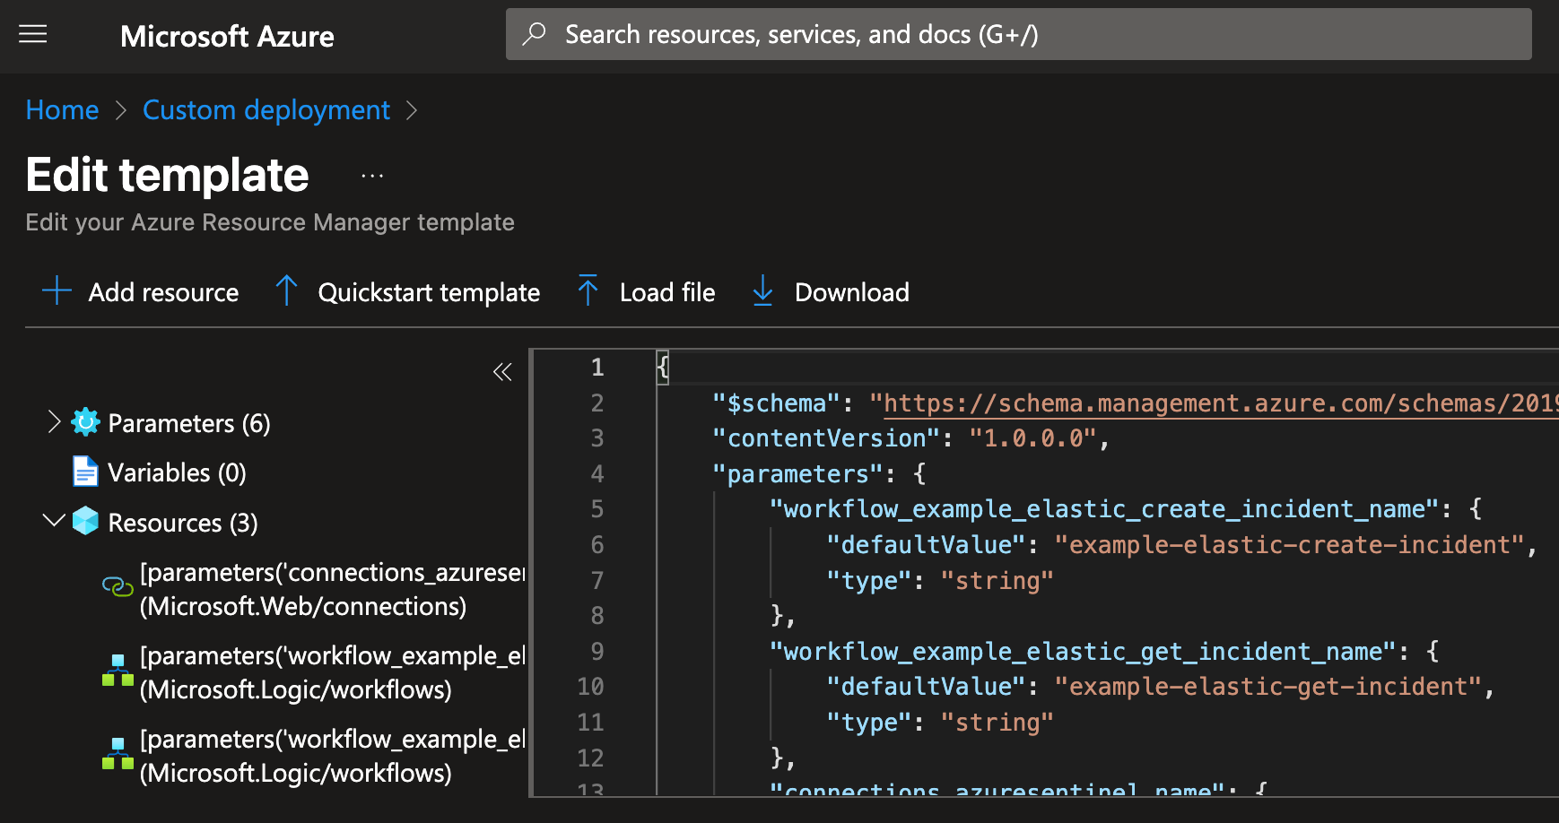Click "workflow_example_elastic_create_incident_name" text
Image resolution: width=1559 pixels, height=823 pixels.
[1103, 509]
